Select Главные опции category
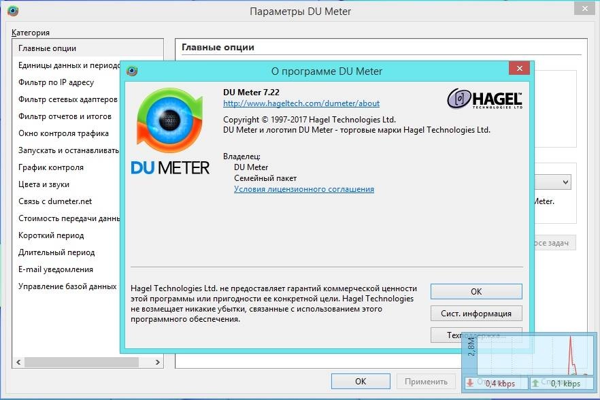Viewport: 600px width, 400px height. click(88, 48)
